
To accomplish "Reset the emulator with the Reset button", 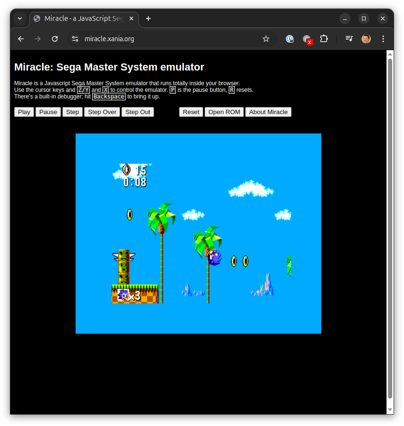I will (191, 112).
